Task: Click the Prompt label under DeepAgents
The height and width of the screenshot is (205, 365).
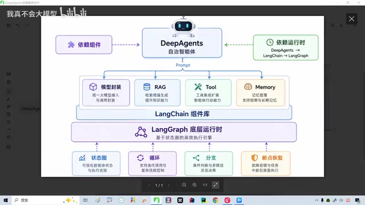Action: coord(183,65)
